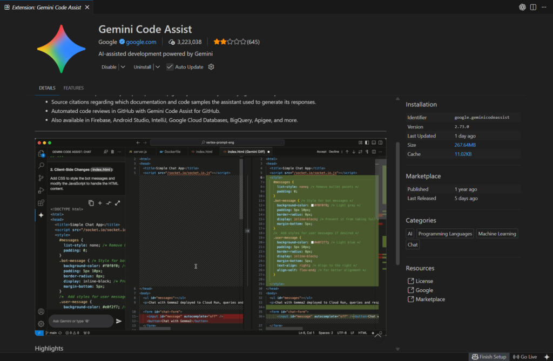553x361 pixels.
Task: Select the DETAILS tab
Action: point(47,88)
